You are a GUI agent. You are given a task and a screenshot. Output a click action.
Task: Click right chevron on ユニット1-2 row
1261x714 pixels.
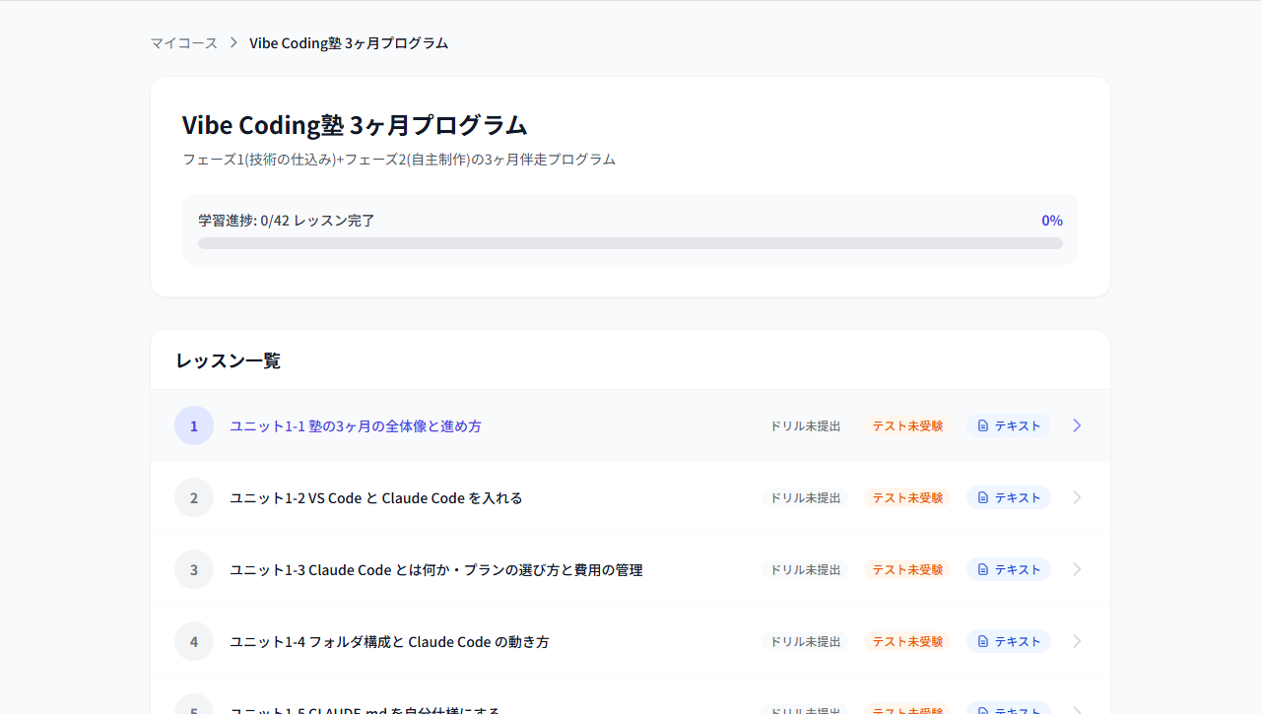(x=1077, y=497)
